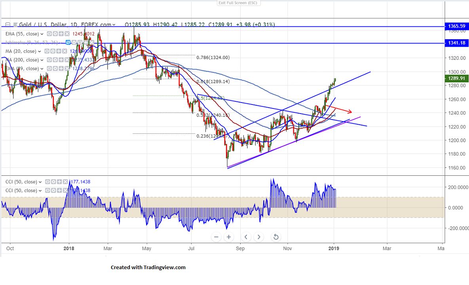Remove the MA (200, close) indicator
This screenshot has width=469, height=285.
[x=67, y=60]
